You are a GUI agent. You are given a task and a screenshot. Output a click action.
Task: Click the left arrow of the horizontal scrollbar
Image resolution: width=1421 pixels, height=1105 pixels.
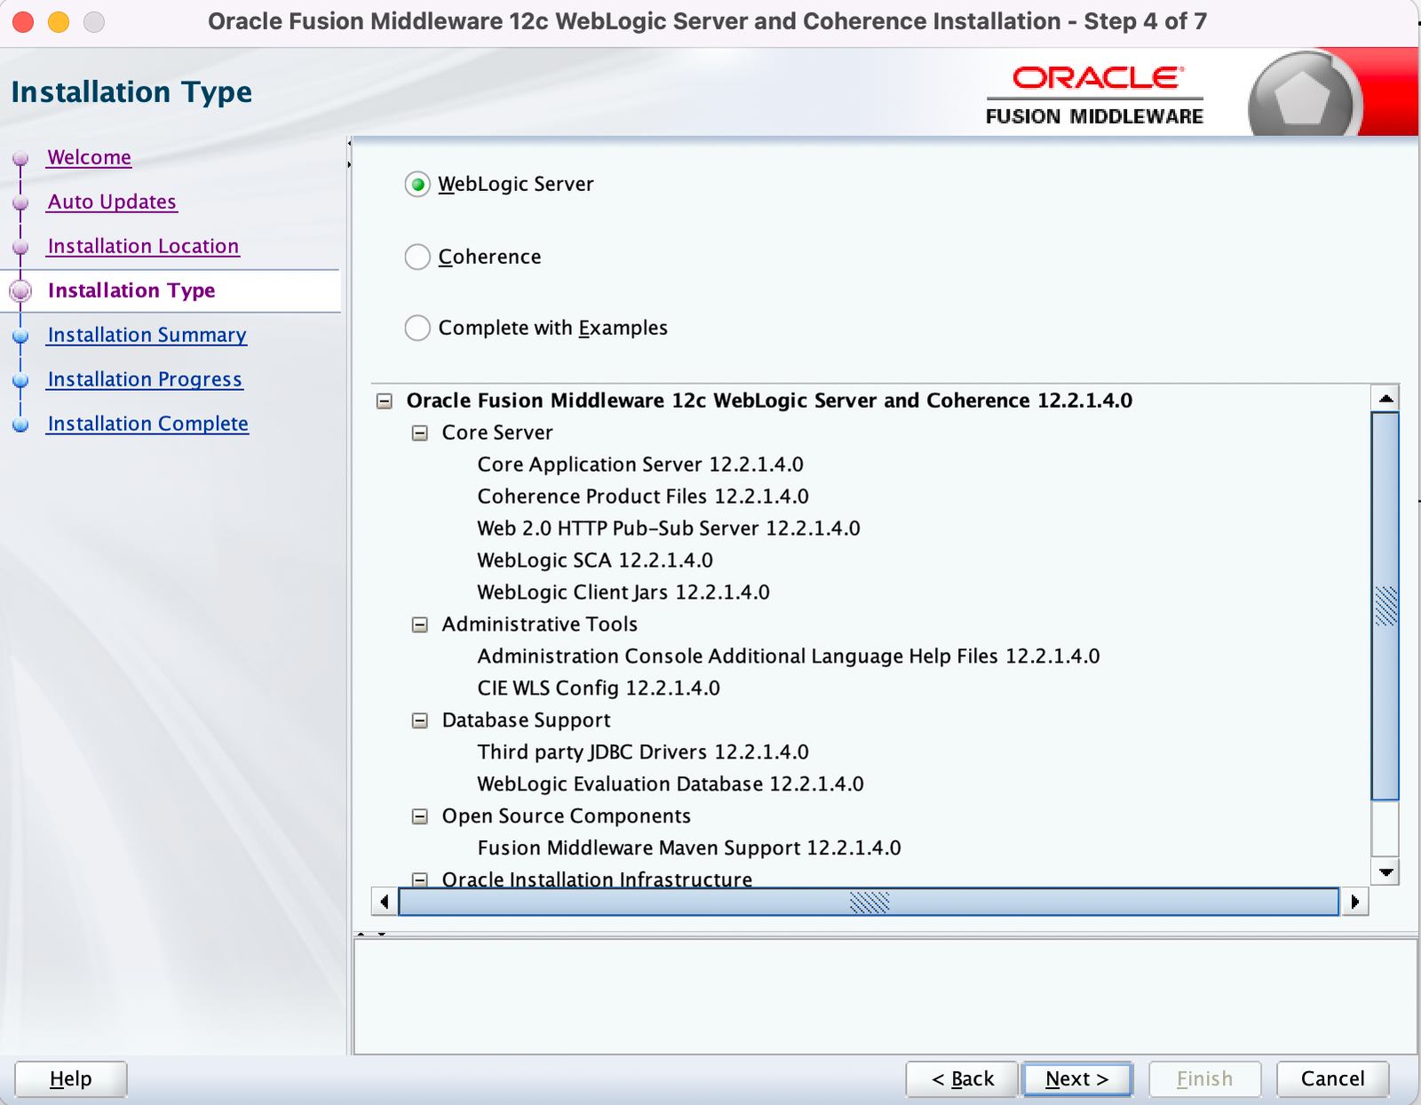pos(385,902)
